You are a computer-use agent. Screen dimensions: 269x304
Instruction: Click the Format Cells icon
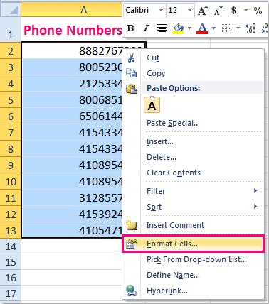132,244
